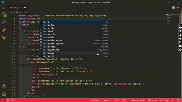Click 'function App()' declaration
This screenshot has height=102, width=182.
point(28,22)
